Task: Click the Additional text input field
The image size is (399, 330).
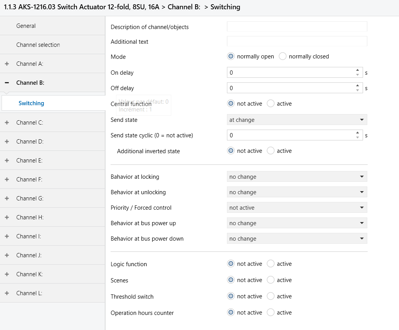Action: tap(297, 41)
